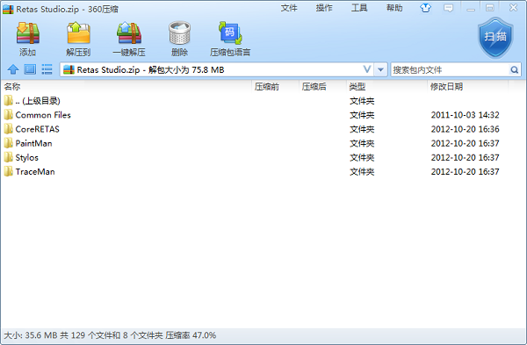Click the CoreRETAS folder icon
The width and height of the screenshot is (527, 345).
(x=9, y=129)
